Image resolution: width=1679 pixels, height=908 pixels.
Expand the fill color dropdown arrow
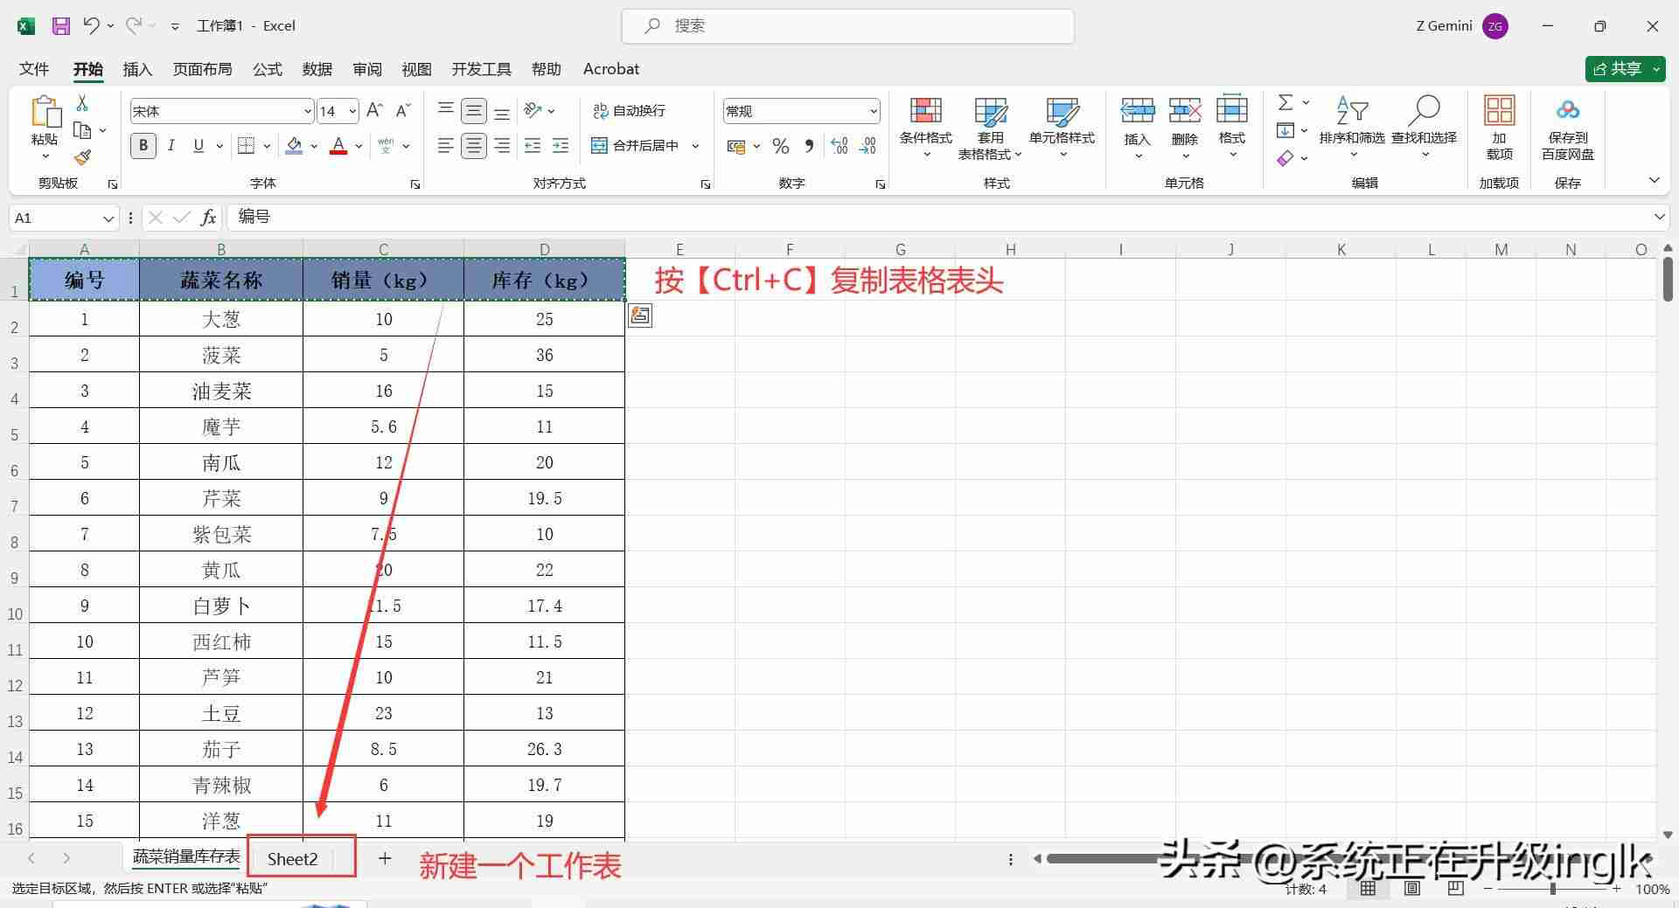[313, 146]
